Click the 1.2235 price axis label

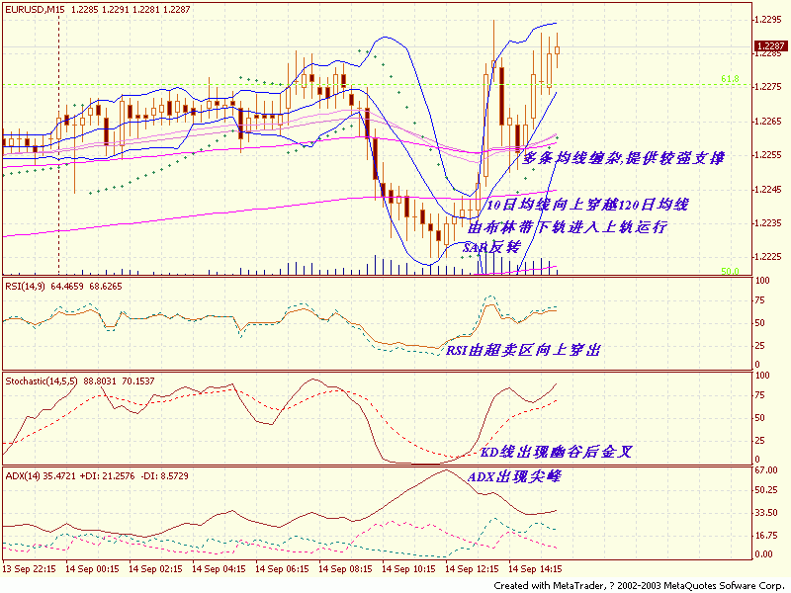point(768,223)
